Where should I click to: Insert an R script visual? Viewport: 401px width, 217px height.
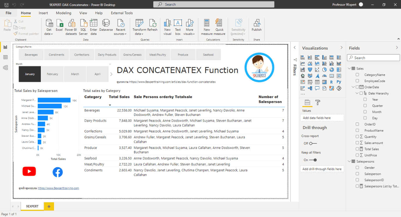click(332, 82)
